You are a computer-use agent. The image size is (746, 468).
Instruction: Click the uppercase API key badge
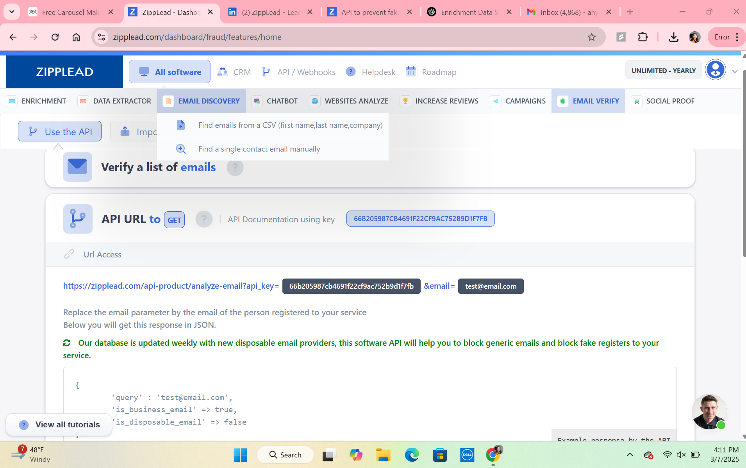[x=420, y=218]
